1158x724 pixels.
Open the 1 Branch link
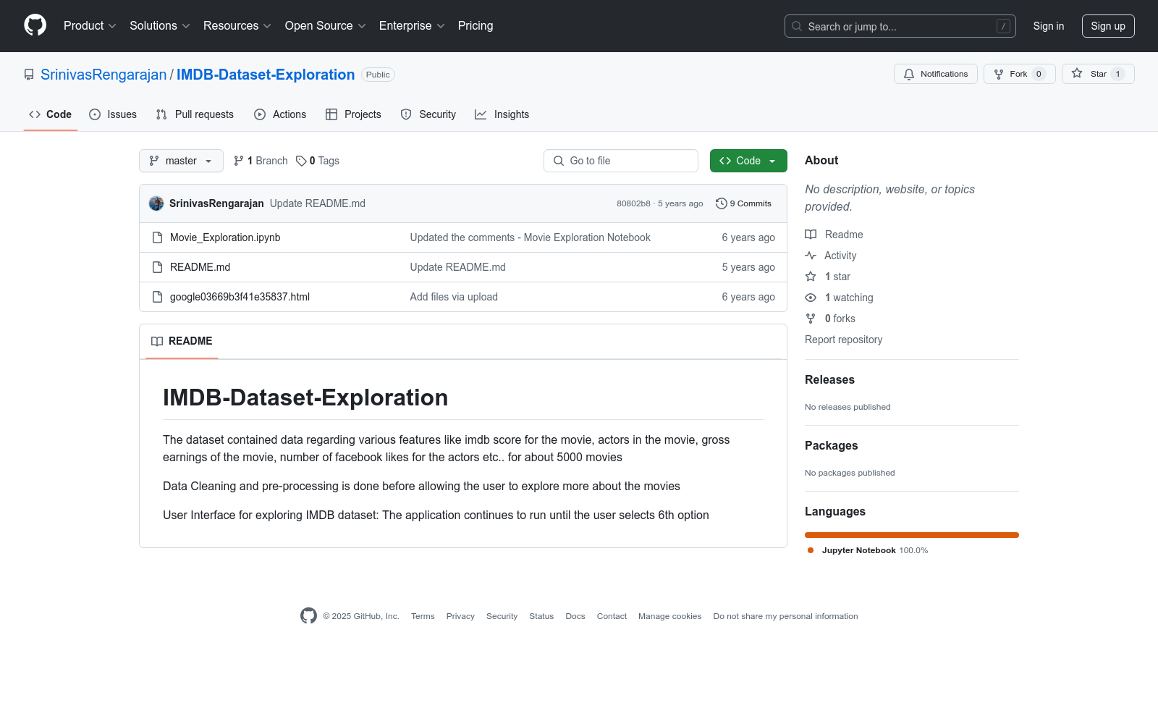261,161
